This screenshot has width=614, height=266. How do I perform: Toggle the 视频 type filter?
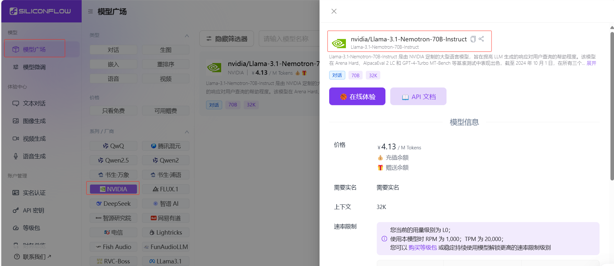click(x=166, y=79)
